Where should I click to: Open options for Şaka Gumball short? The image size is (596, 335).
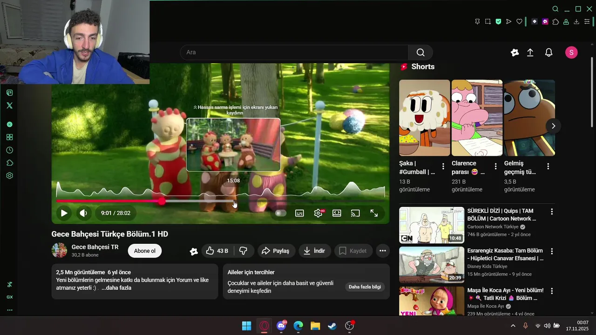[x=443, y=167]
